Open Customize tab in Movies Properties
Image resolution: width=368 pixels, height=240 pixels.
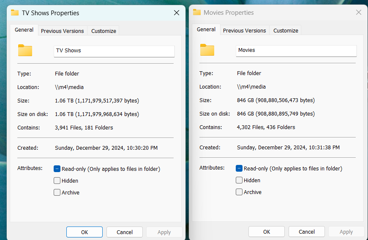click(x=286, y=30)
